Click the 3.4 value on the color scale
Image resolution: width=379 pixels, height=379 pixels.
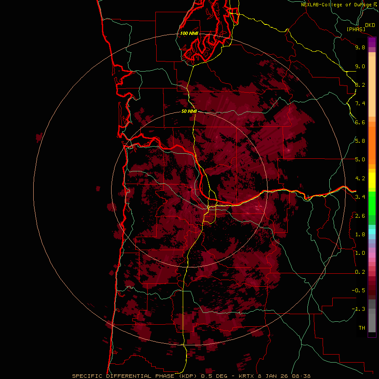(x=360, y=197)
